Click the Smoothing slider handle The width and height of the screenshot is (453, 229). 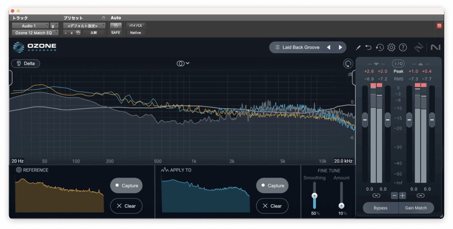pos(315,195)
